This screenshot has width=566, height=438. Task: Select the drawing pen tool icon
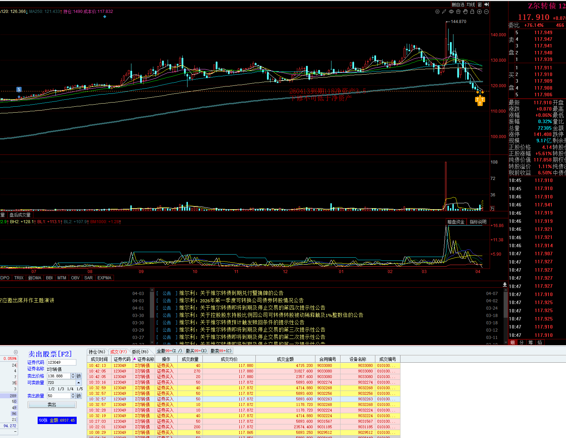click(x=444, y=12)
